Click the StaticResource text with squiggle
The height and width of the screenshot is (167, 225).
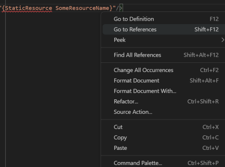point(29,8)
